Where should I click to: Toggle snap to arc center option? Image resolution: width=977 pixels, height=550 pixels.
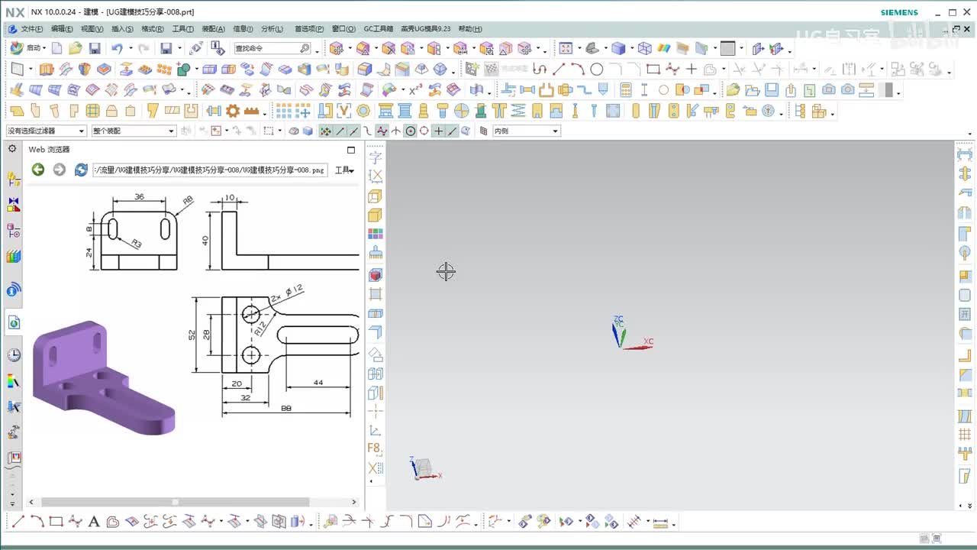[x=411, y=131]
